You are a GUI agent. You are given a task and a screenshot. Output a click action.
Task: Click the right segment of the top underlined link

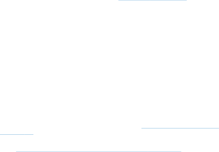coord(168,0)
